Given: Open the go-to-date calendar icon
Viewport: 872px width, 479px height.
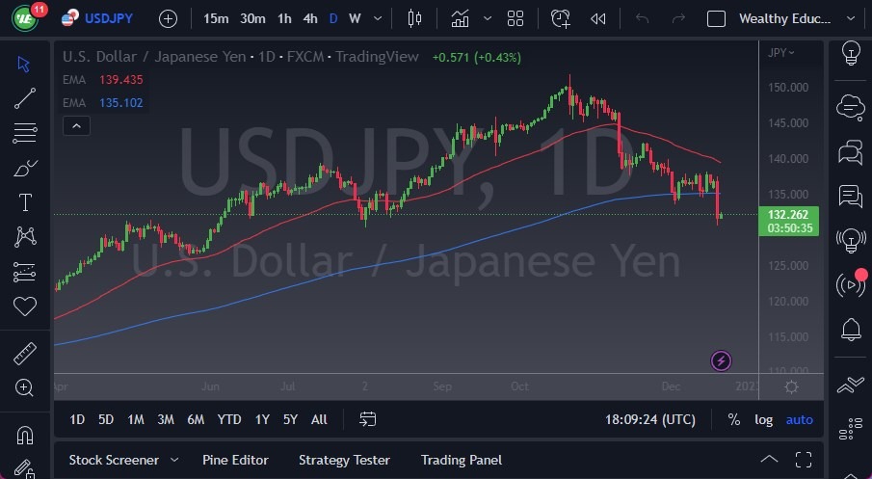Looking at the screenshot, I should [368, 419].
